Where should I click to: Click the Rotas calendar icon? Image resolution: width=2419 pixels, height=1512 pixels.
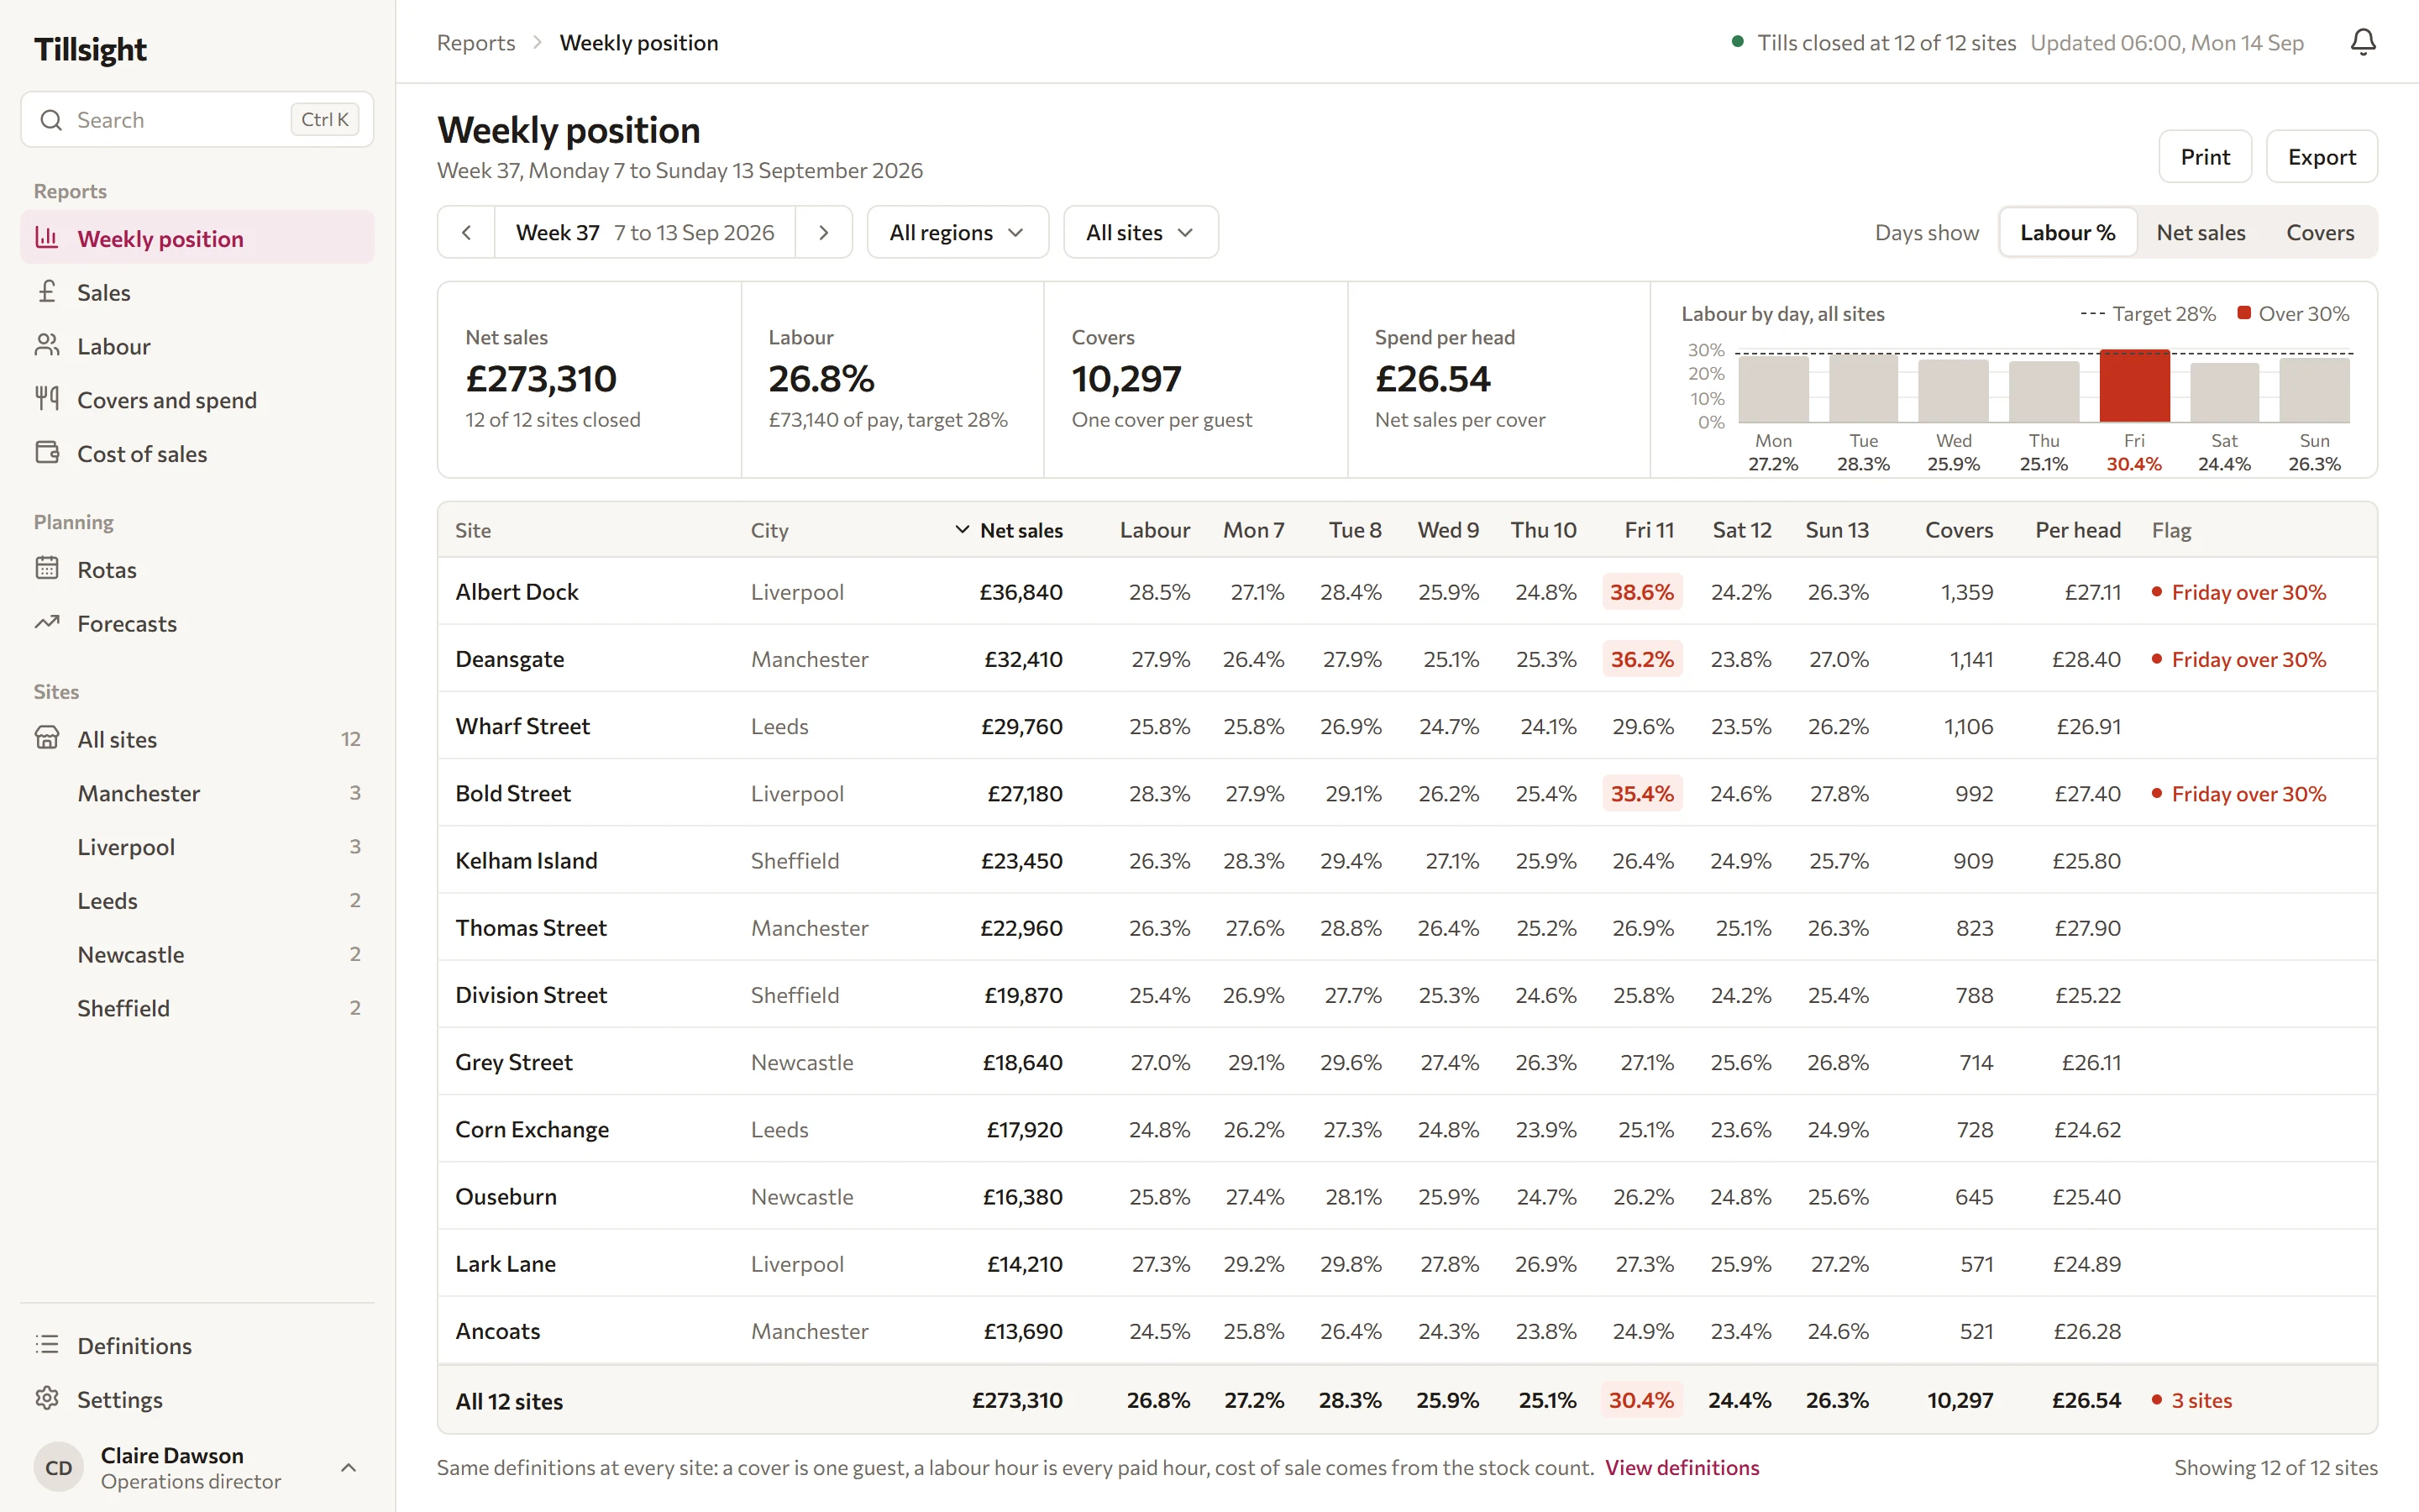pyautogui.click(x=47, y=569)
